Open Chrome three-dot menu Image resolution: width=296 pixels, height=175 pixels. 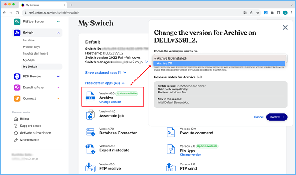pyautogui.click(x=292, y=13)
